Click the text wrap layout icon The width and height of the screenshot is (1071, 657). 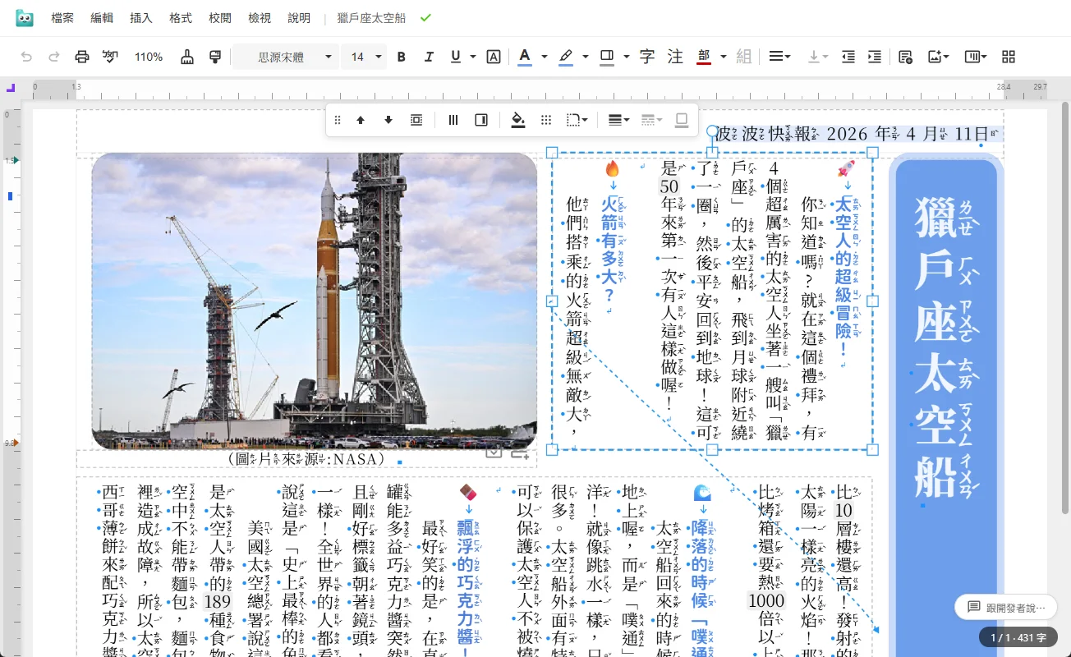[416, 120]
